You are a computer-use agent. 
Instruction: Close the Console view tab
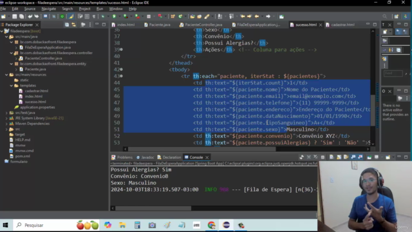click(207, 157)
